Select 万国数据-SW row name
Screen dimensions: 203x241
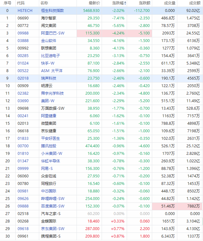pyautogui.click(x=53, y=108)
